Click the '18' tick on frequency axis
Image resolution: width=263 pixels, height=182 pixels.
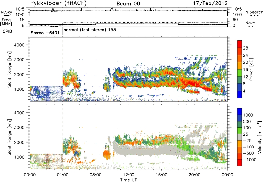22,20
